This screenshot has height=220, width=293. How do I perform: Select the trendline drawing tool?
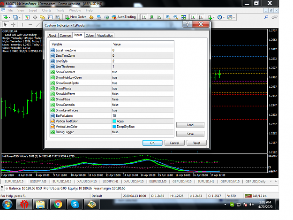(38, 24)
